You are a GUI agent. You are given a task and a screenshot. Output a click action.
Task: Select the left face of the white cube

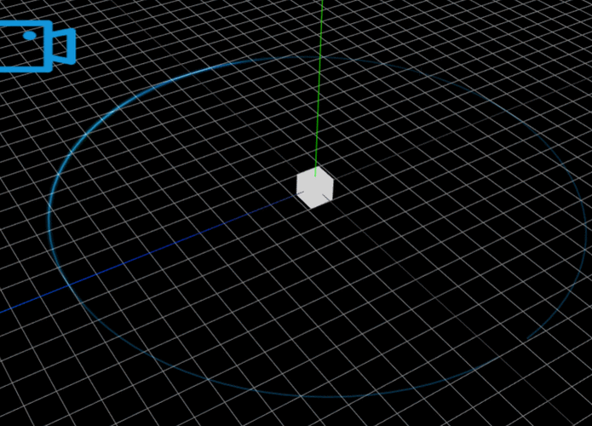coord(304,190)
